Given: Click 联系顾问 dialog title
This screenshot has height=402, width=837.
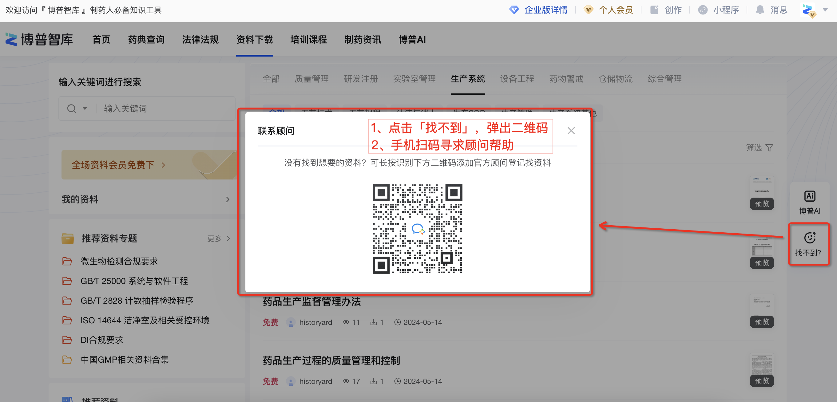Looking at the screenshot, I should [x=276, y=131].
